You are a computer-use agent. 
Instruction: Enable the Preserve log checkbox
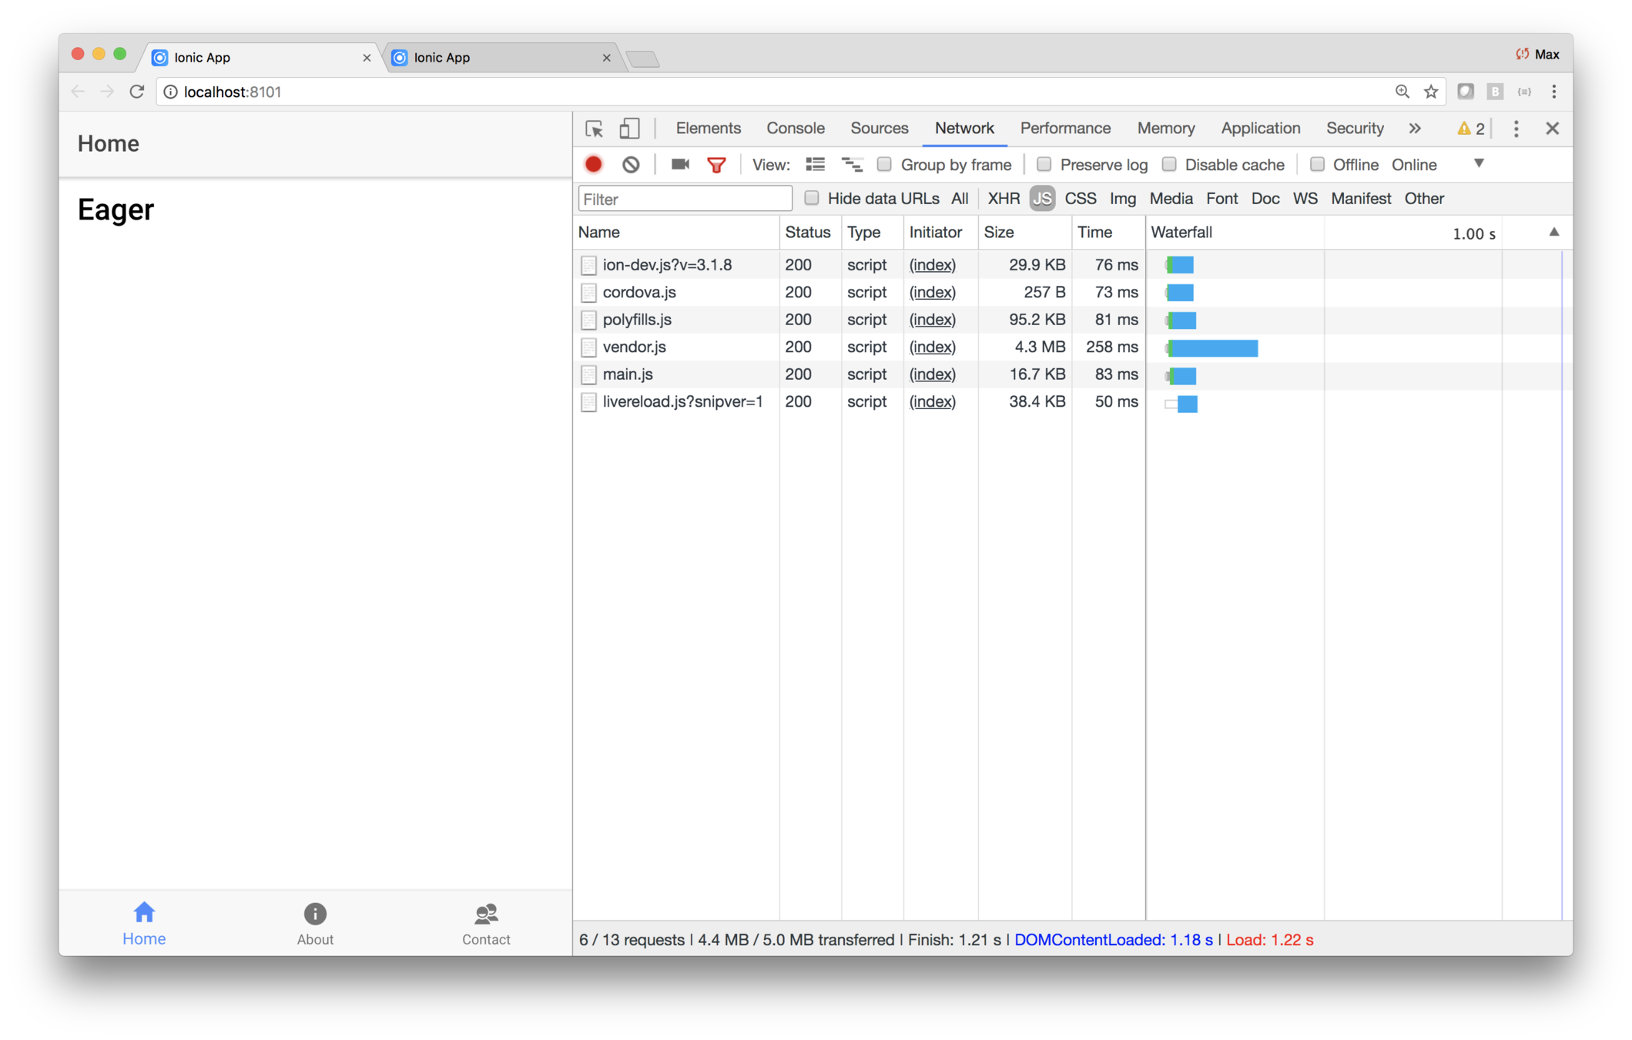(1044, 164)
